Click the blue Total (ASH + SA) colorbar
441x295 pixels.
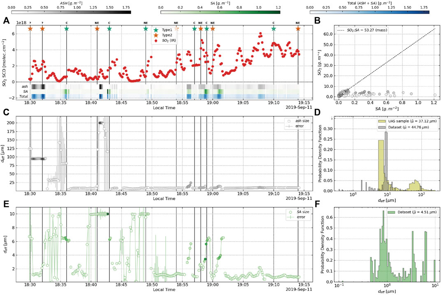[369, 12]
